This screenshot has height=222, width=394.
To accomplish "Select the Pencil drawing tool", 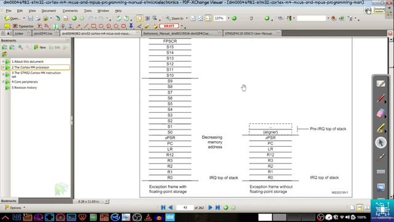I will tap(139, 26).
